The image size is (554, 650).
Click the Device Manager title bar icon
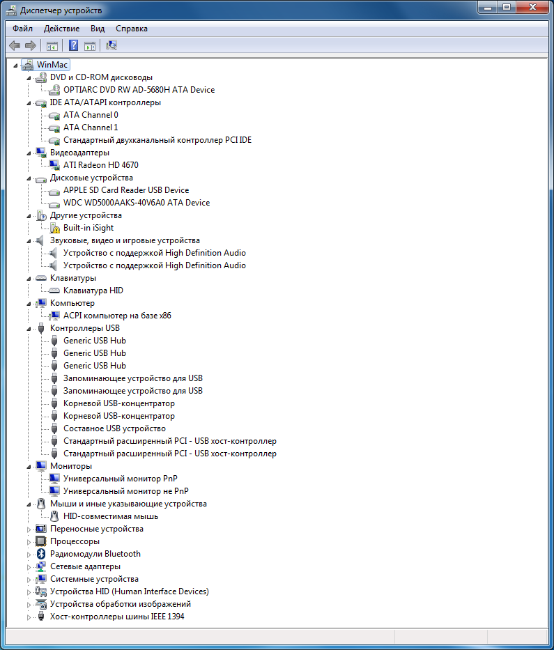point(11,10)
